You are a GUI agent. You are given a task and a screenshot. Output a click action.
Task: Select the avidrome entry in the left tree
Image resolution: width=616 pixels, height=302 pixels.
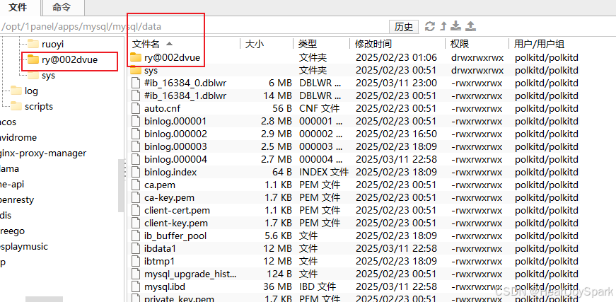18,137
